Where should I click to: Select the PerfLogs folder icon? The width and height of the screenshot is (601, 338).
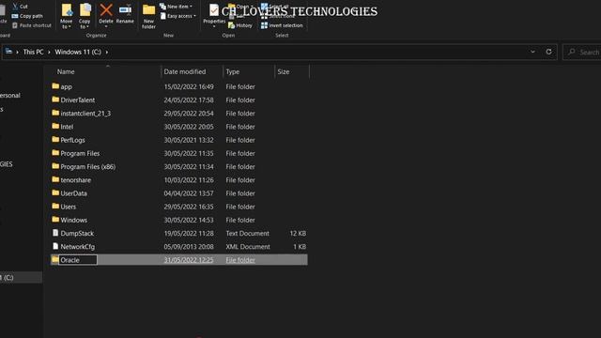click(x=55, y=140)
